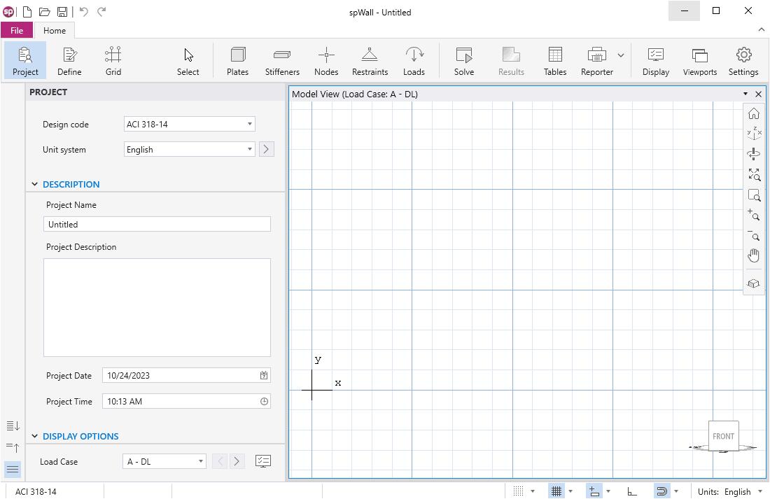Open display settings icon beside Load Case

coord(263,461)
